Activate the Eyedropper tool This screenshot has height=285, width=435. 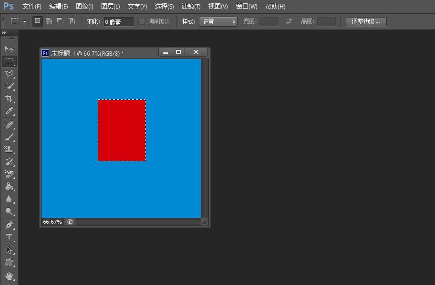pos(10,110)
